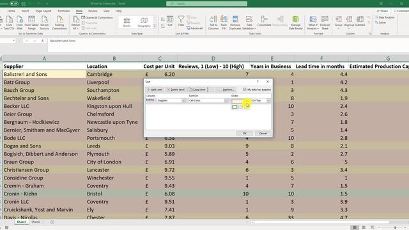
Task: Open the Page Layout tab
Action: click(x=43, y=11)
